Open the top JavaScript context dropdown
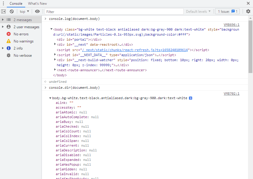Screen dimensions: 253x179 coord(24,12)
